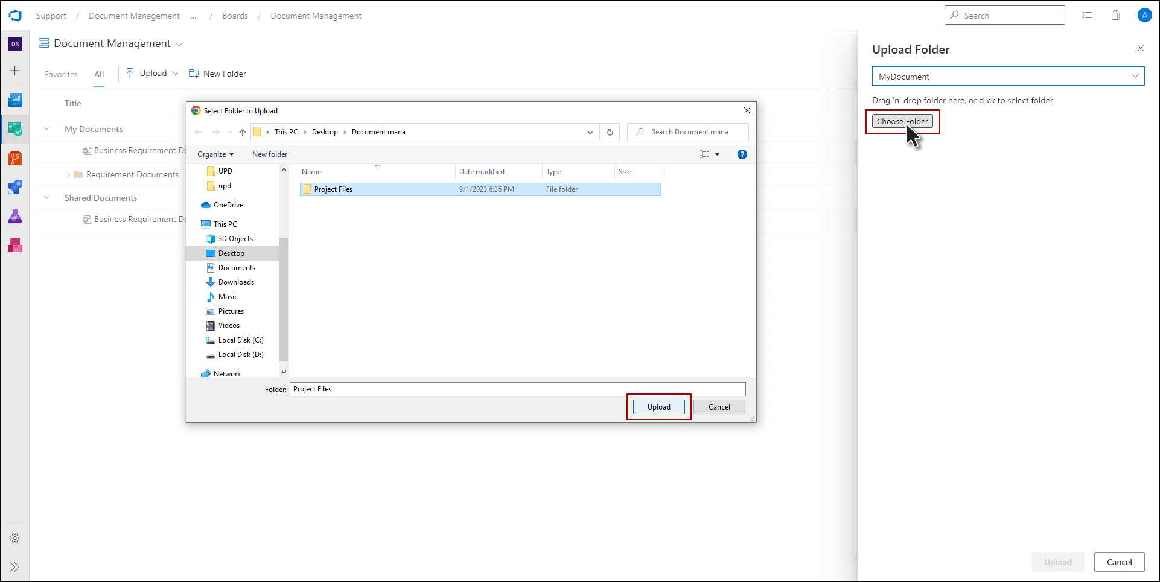This screenshot has width=1160, height=582.
Task: Select the All tab
Action: (99, 74)
